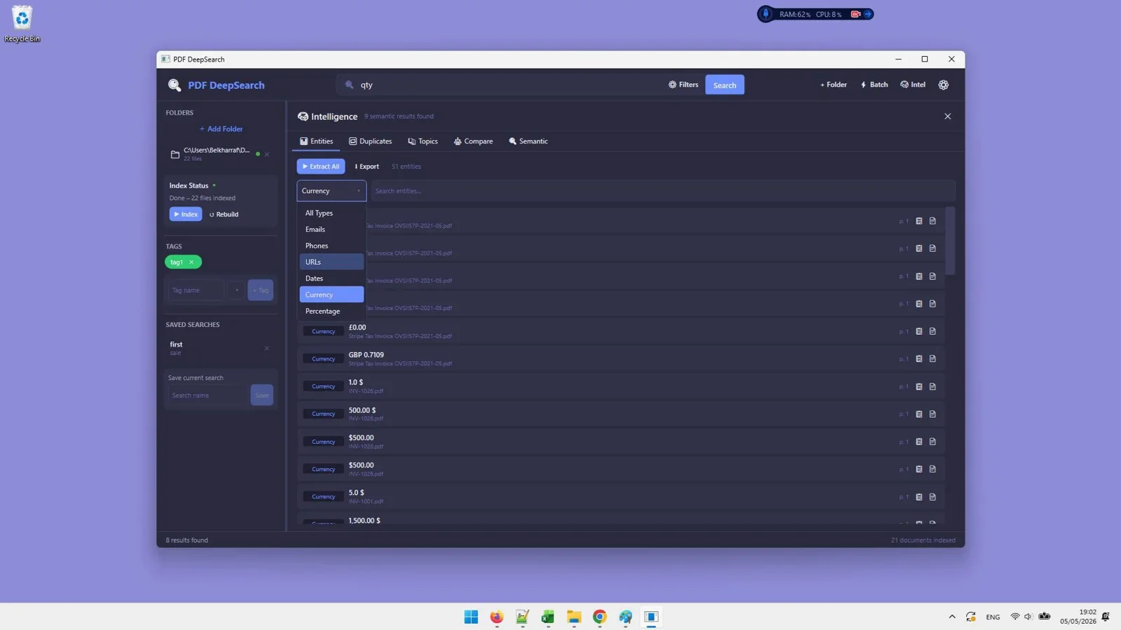Close the Intelligence panel

(947, 116)
